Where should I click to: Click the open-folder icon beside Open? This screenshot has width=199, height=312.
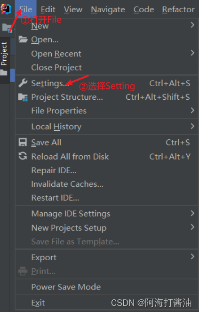click(23, 40)
